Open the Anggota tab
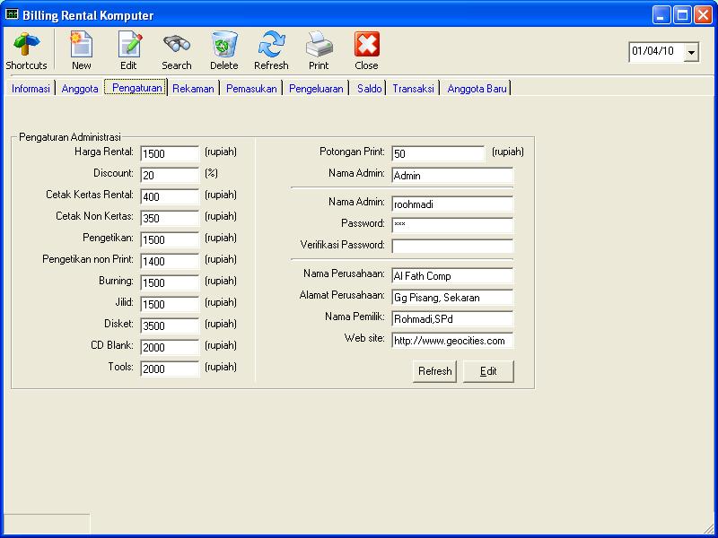The height and width of the screenshot is (538, 718). (x=80, y=89)
